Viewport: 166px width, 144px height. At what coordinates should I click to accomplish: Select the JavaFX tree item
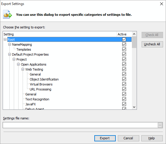click(x=31, y=104)
